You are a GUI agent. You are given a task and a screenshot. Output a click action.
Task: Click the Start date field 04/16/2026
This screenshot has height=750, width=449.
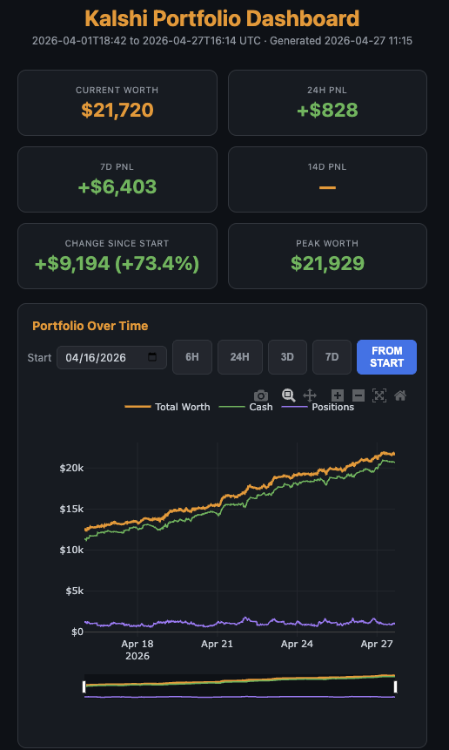(x=111, y=357)
